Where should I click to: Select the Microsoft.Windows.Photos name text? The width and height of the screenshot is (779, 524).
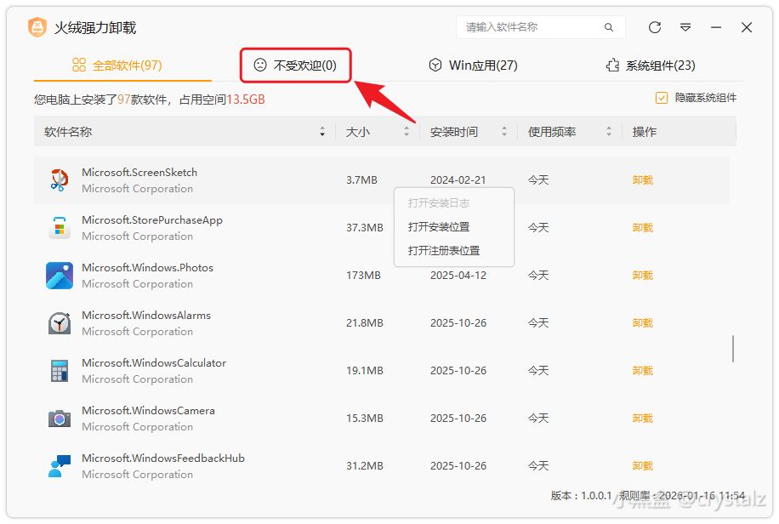tap(148, 268)
